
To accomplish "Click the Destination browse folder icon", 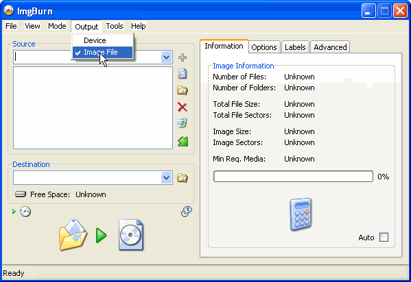I will (183, 178).
